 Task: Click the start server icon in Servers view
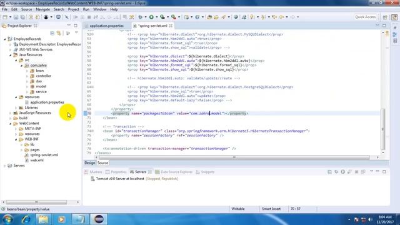(343, 172)
